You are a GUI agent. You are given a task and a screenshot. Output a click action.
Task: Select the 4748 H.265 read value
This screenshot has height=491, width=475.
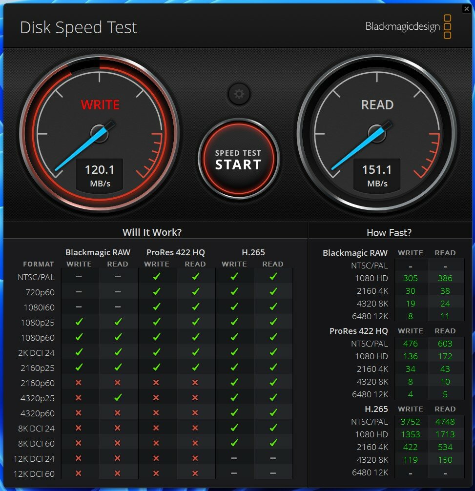click(445, 422)
